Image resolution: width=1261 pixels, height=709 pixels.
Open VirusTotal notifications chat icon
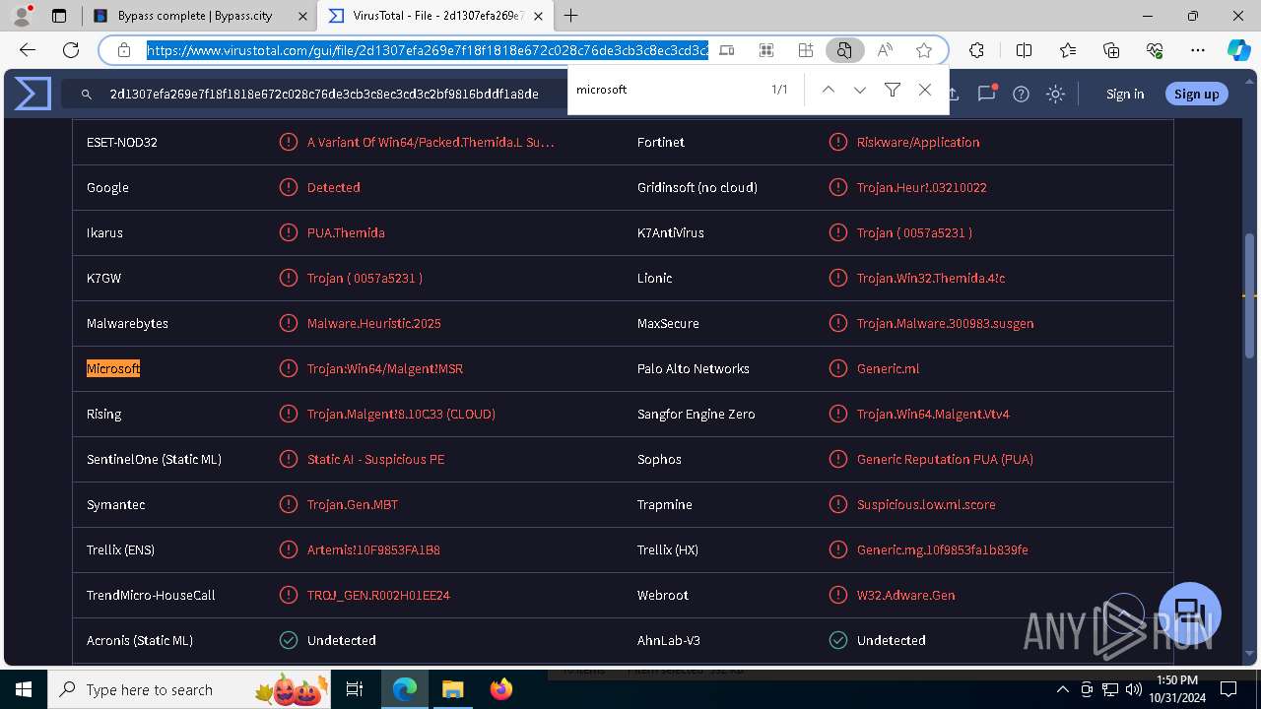click(986, 94)
